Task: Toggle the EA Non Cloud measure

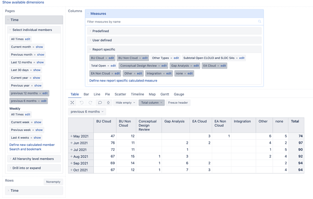Action: click(x=100, y=73)
